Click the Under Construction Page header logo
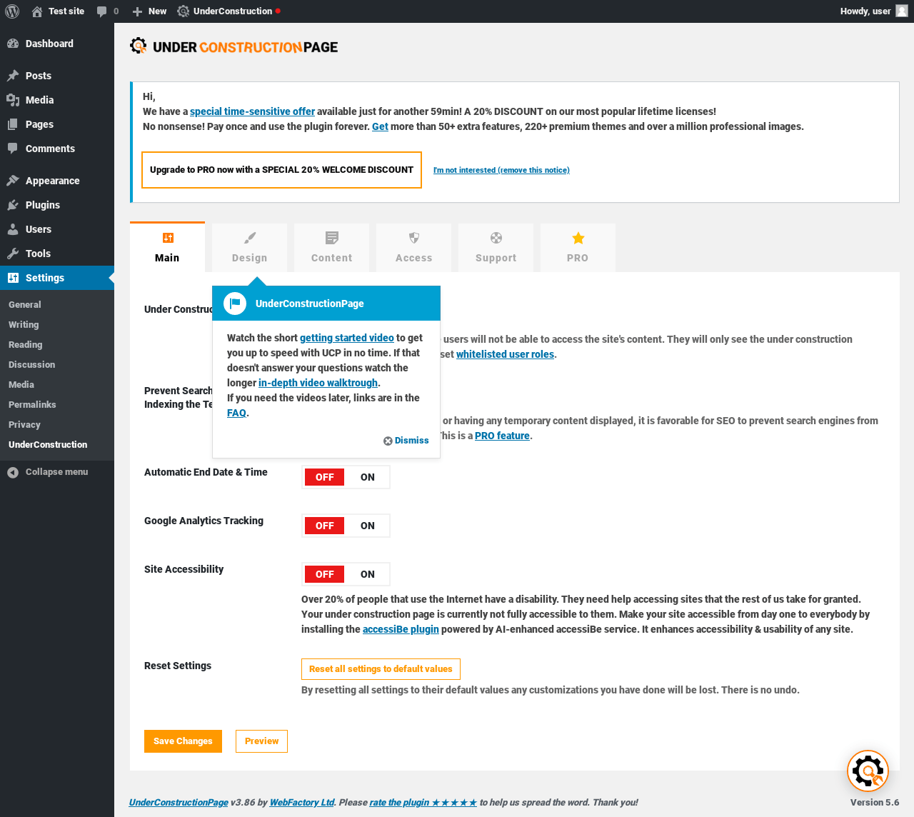This screenshot has width=914, height=817. click(233, 46)
